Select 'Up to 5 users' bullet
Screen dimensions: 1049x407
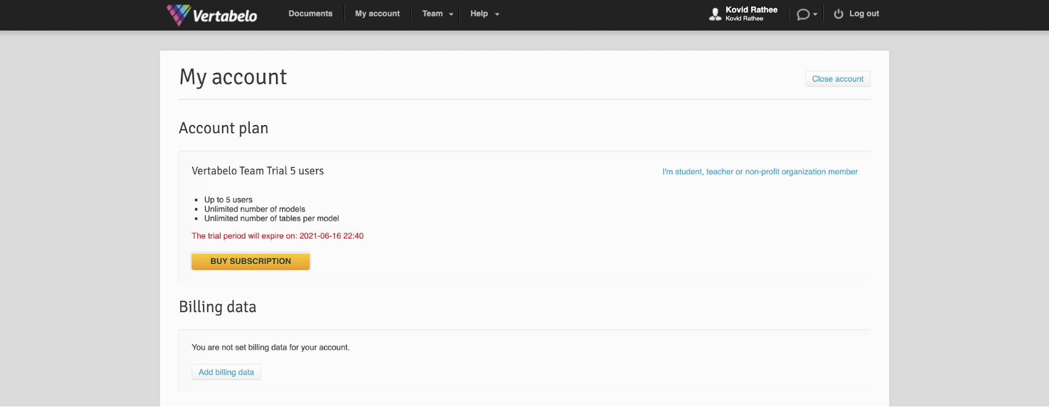(228, 200)
